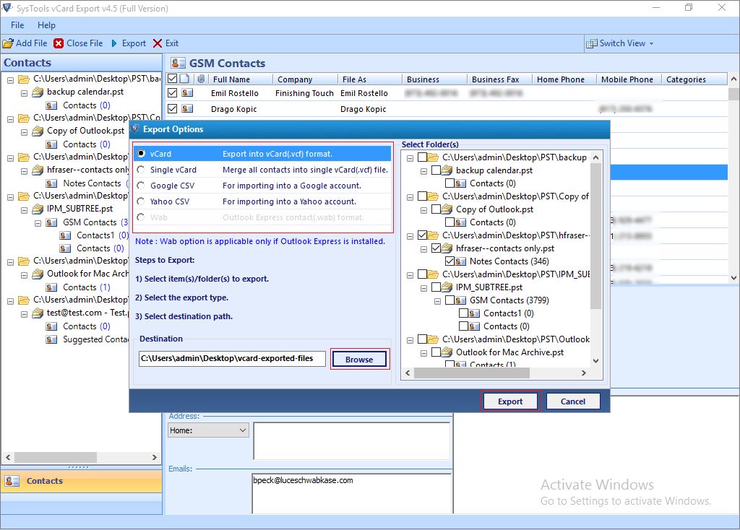Click the backup calendar.pst file icon in Contacts tree
Screen dimensions: 740x530
tap(38, 92)
